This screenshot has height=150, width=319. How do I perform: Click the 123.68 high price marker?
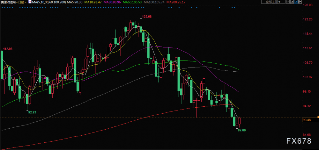[147, 17]
